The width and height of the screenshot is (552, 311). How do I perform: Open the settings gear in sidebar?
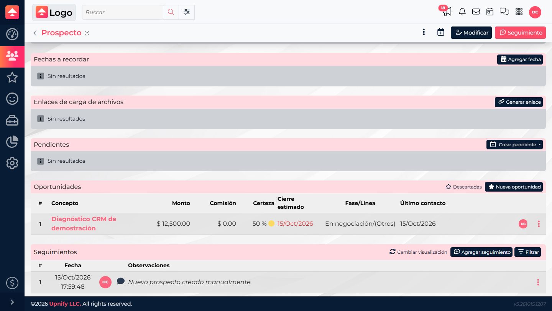click(12, 163)
